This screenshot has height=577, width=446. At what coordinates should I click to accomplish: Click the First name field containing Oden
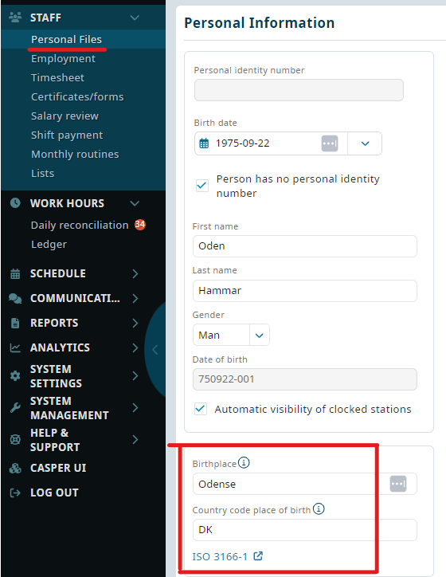click(x=305, y=245)
